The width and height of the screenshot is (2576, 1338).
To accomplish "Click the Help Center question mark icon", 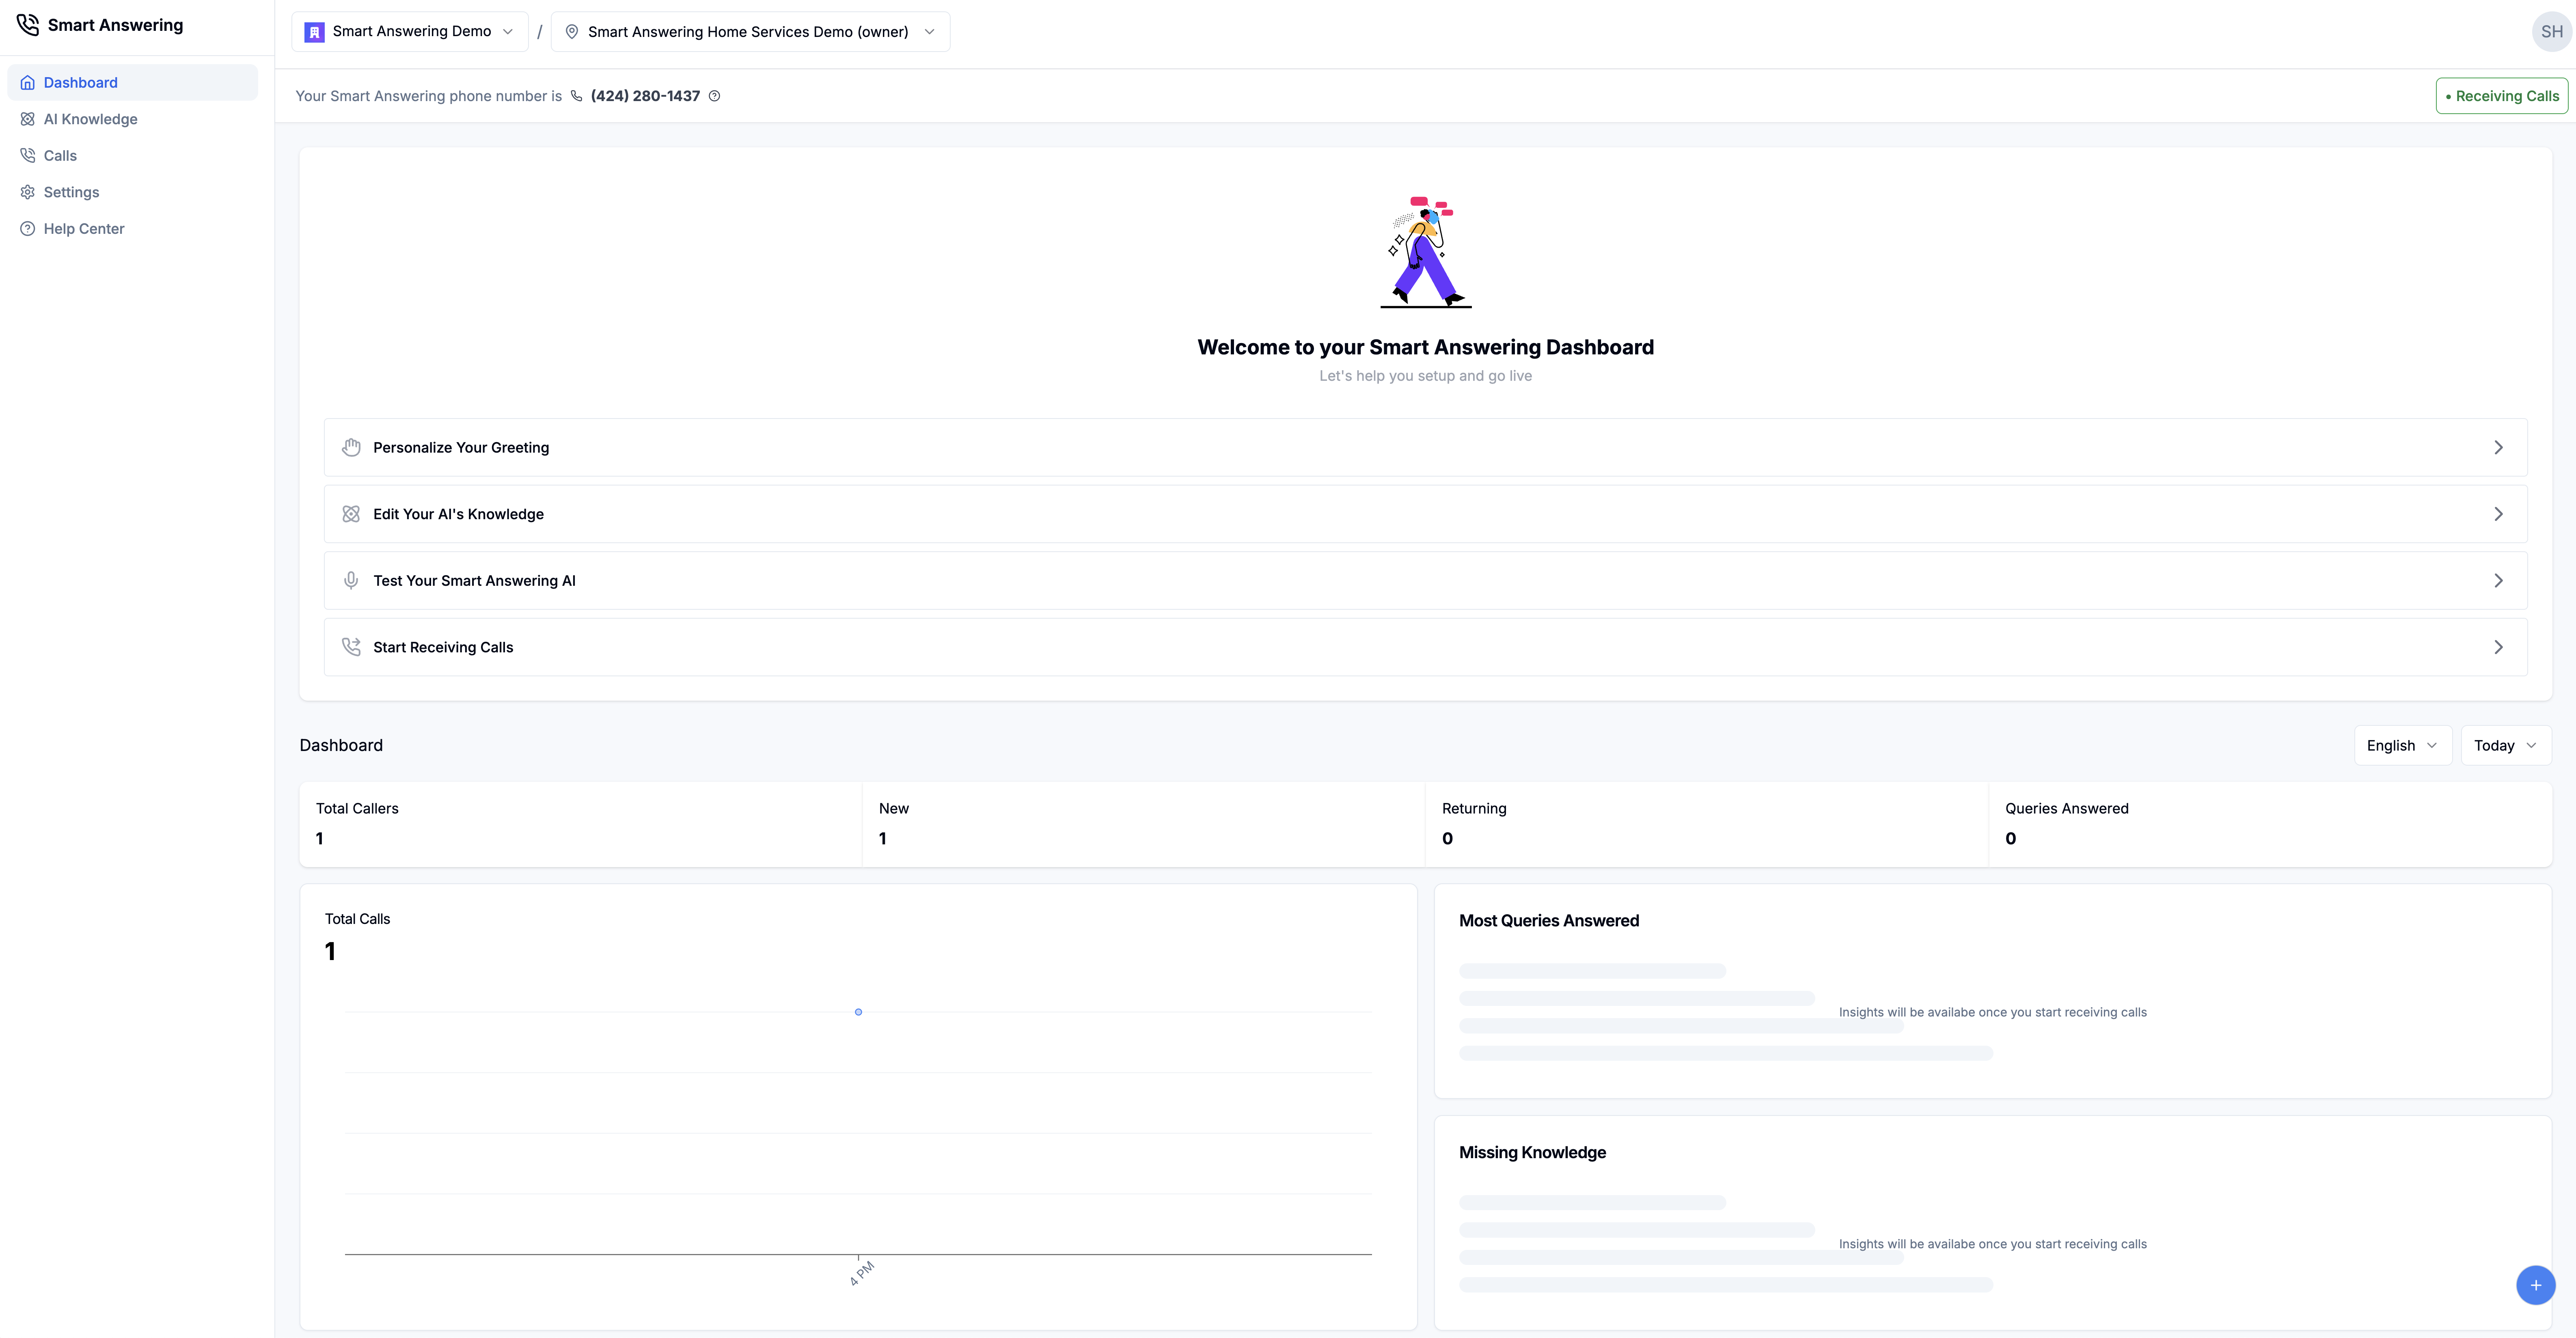I will pyautogui.click(x=28, y=229).
